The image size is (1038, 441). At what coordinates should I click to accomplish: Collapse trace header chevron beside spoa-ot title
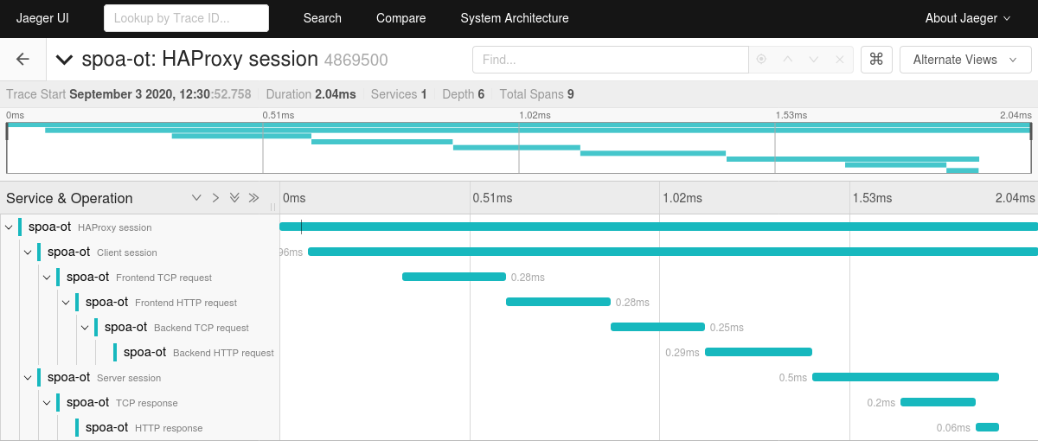[x=64, y=60]
